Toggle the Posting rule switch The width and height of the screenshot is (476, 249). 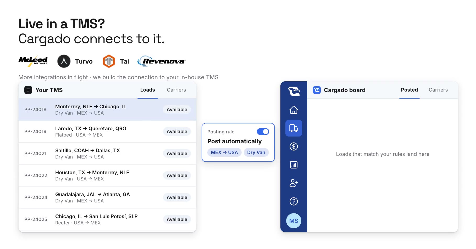coord(263,132)
